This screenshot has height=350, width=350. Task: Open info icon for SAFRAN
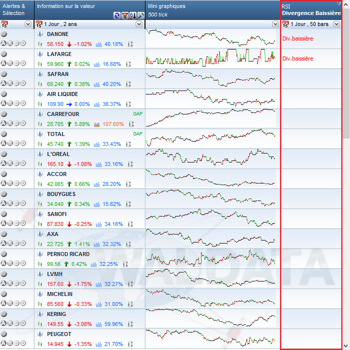click(x=40, y=74)
